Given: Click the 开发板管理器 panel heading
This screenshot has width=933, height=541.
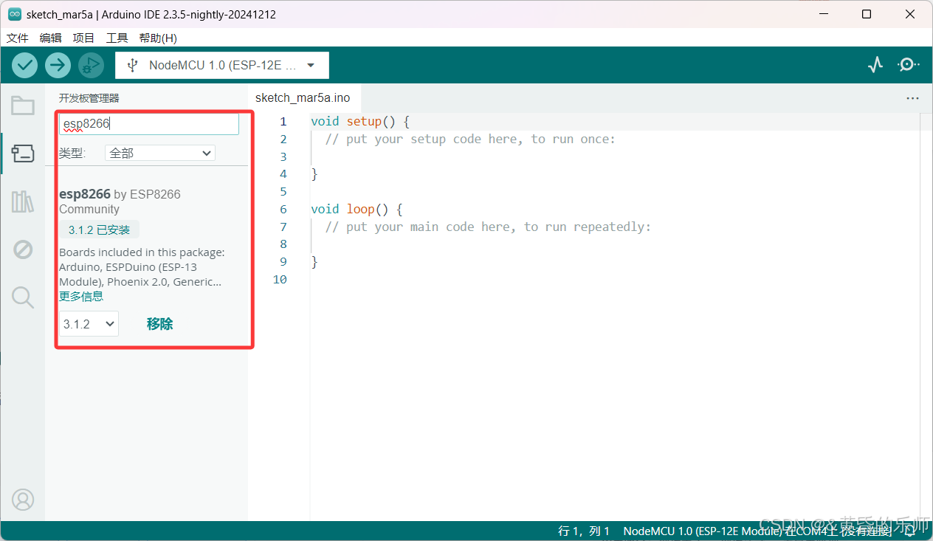Looking at the screenshot, I should [x=89, y=98].
